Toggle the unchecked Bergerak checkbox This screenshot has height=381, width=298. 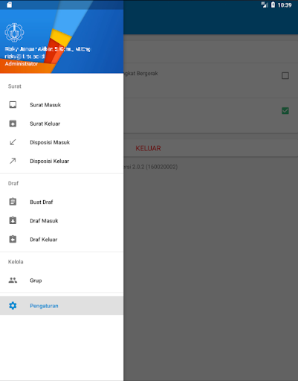pyautogui.click(x=285, y=75)
